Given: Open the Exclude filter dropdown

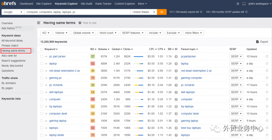Looking at the screenshot, I should pyautogui.click(x=173, y=33).
